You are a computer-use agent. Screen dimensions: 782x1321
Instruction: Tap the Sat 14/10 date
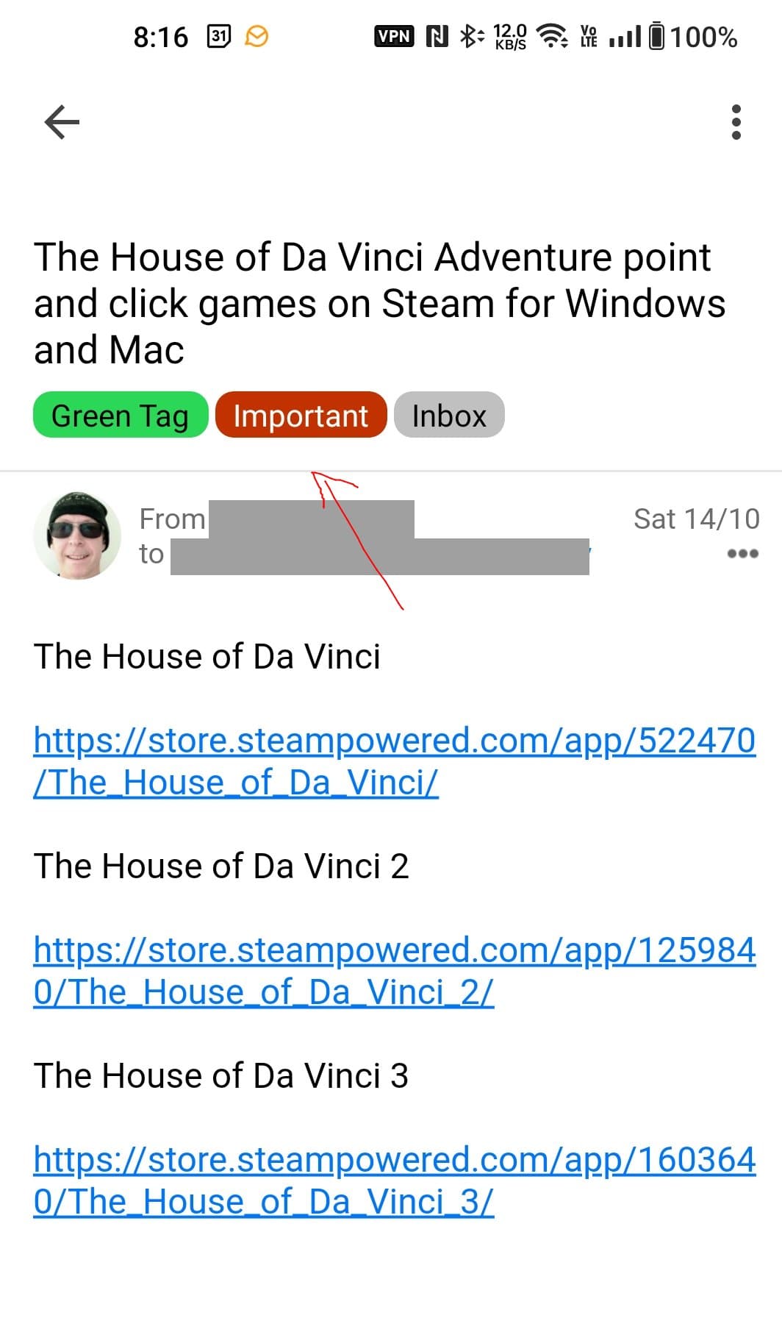[696, 519]
